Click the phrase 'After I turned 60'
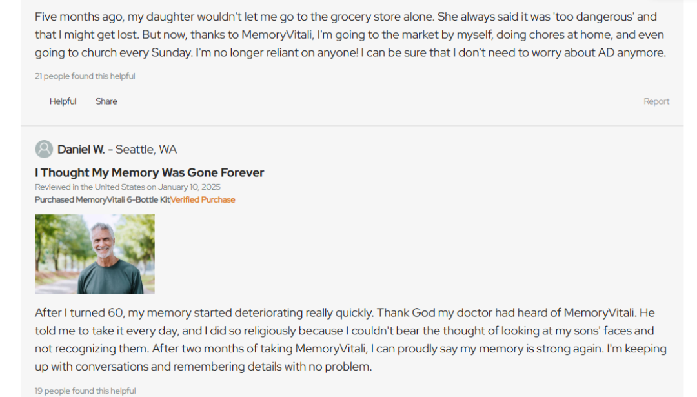The width and height of the screenshot is (697, 397). (79, 313)
